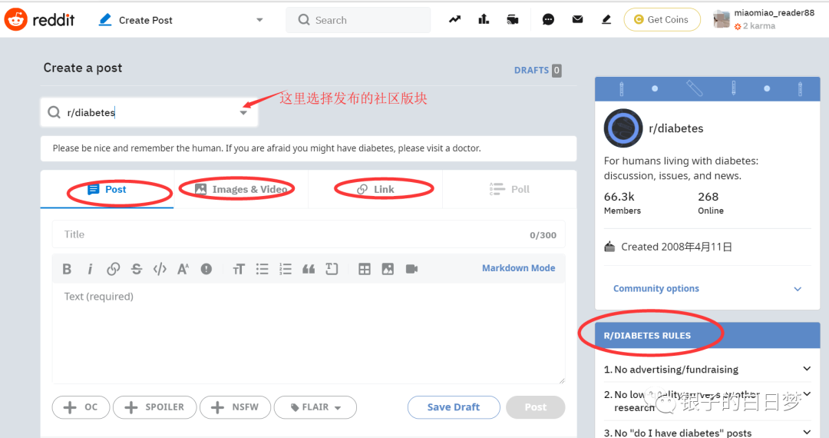Open the Reddit Live broadcast icon
This screenshot has width=829, height=438.
click(512, 19)
